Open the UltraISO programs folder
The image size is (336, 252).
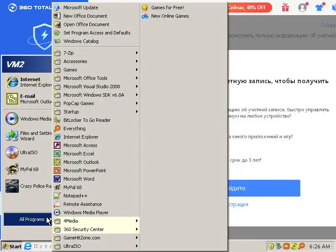[97, 246]
